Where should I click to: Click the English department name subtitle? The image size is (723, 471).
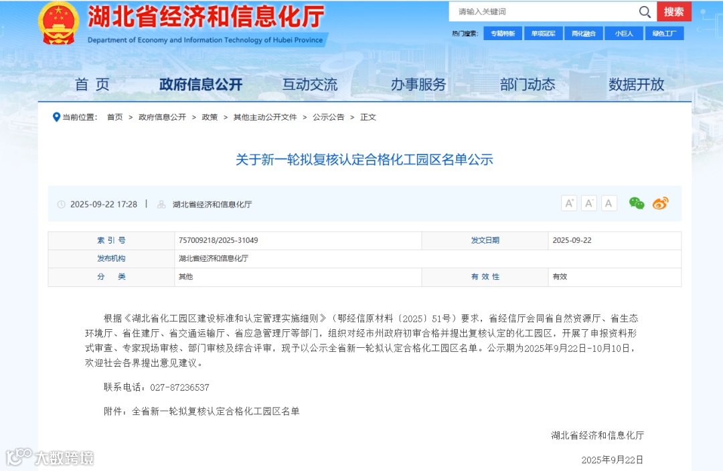206,40
